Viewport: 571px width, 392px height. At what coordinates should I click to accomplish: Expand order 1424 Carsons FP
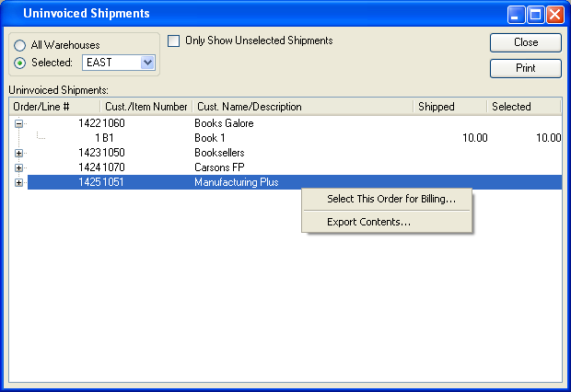19,167
